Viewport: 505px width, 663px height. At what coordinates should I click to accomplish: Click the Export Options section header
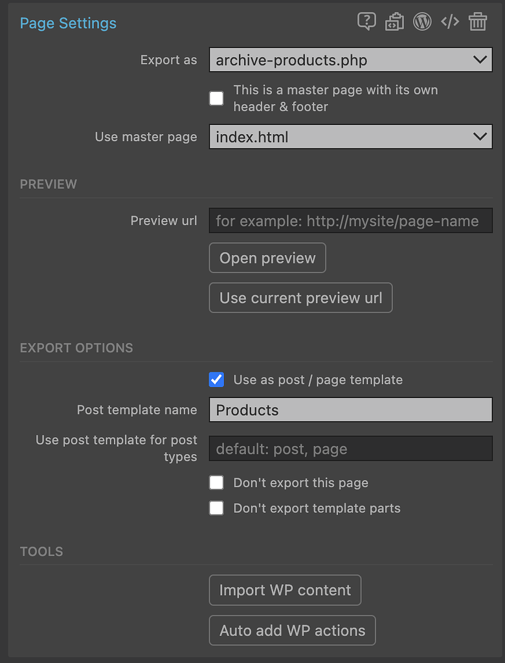tap(76, 348)
